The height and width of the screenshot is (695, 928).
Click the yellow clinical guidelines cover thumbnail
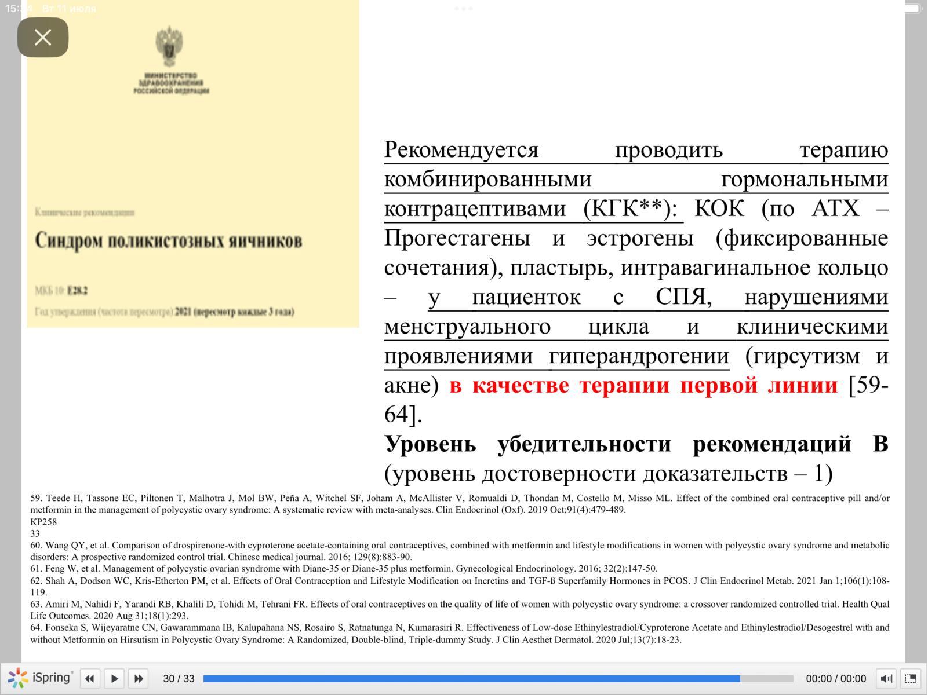tap(193, 164)
